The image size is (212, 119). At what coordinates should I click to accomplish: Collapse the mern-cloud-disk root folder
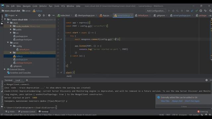coord(5,20)
